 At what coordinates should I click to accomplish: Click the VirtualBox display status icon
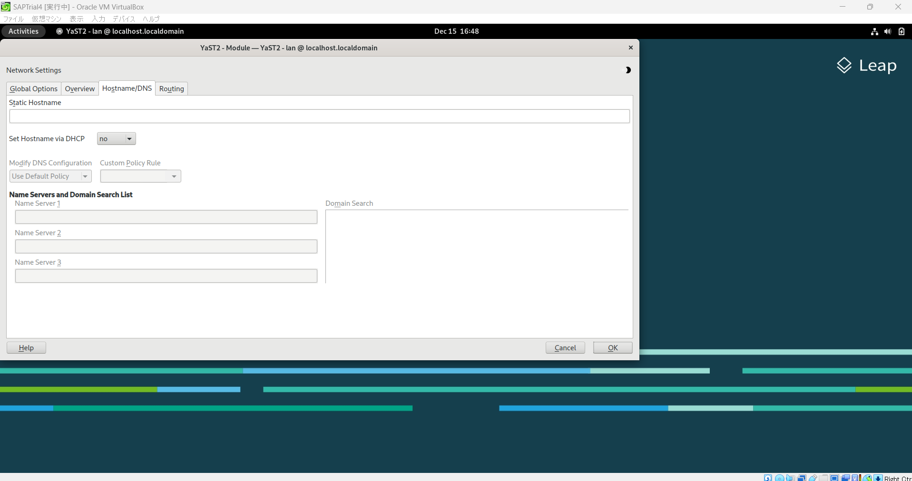tap(834, 478)
